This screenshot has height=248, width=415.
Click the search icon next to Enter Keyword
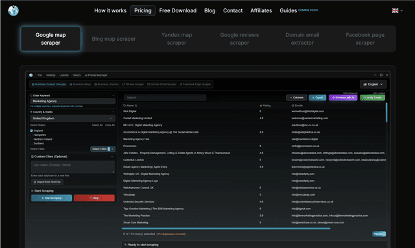click(x=31, y=95)
